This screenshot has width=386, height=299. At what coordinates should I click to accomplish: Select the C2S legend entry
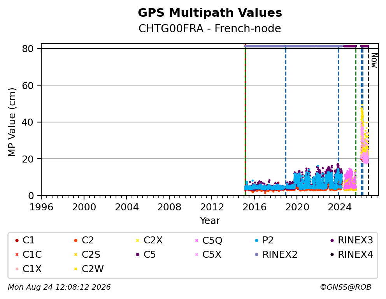point(87,255)
